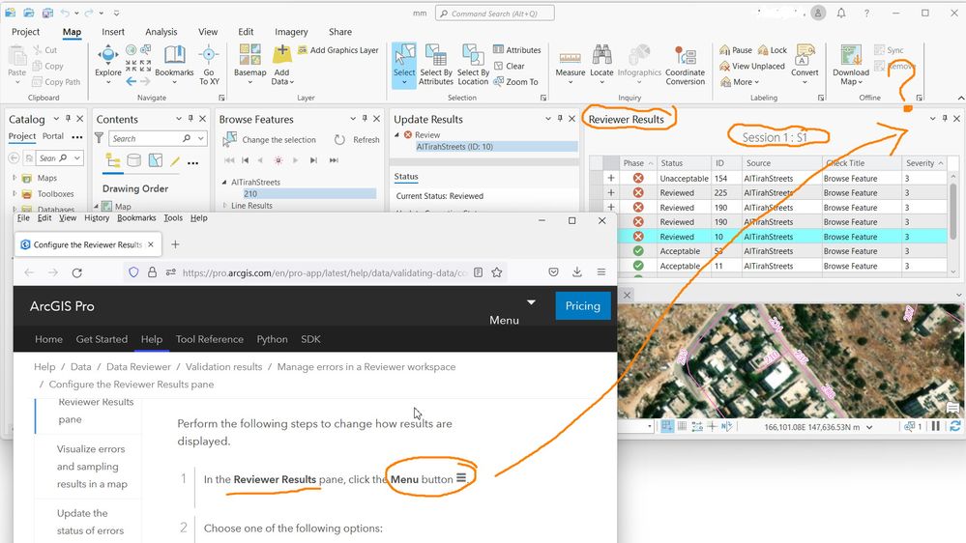
Task: Click Add Graphics Layer
Action: [337, 50]
